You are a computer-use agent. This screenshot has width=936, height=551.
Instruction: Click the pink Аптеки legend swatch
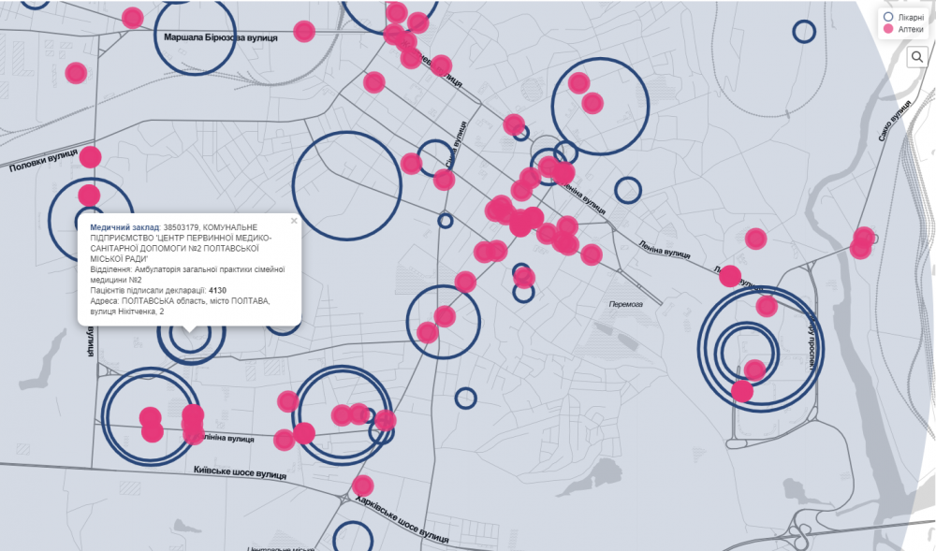coord(885,30)
